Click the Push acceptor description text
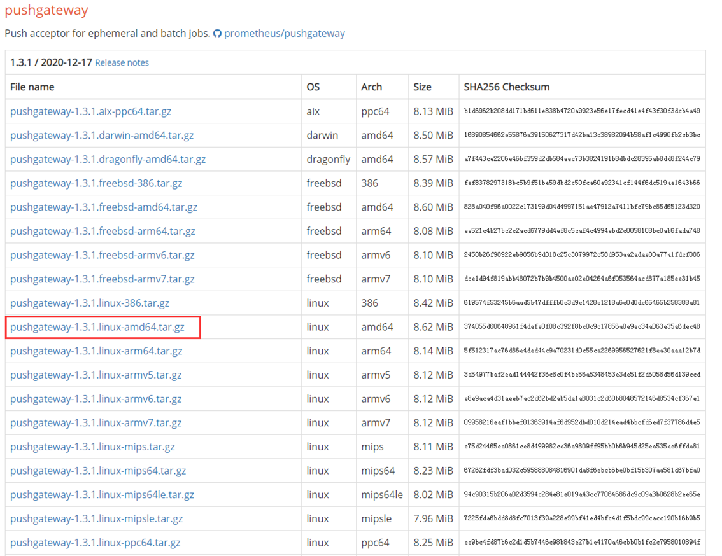The height and width of the screenshot is (556, 722). pos(108,34)
